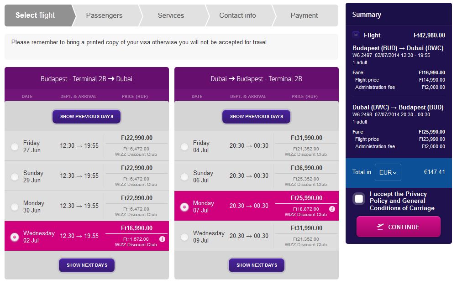
Task: Accept the Privacy Policy checkbox
Action: pos(359,199)
